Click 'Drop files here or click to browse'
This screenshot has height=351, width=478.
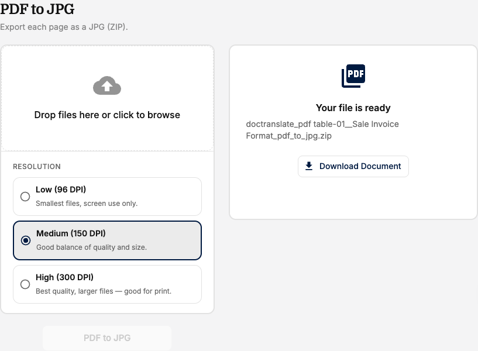107,115
